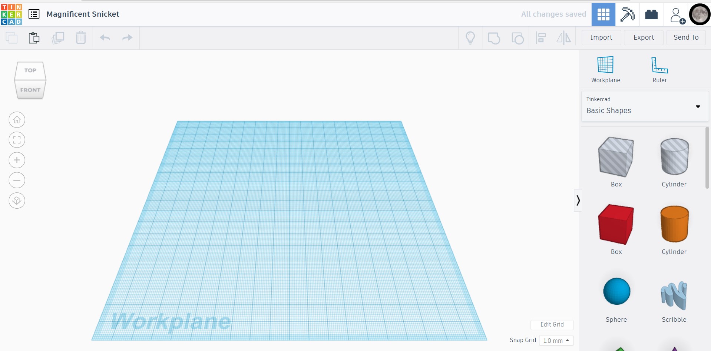The image size is (711, 351).
Task: Toggle the orthographic perspective view icon
Action: click(17, 201)
